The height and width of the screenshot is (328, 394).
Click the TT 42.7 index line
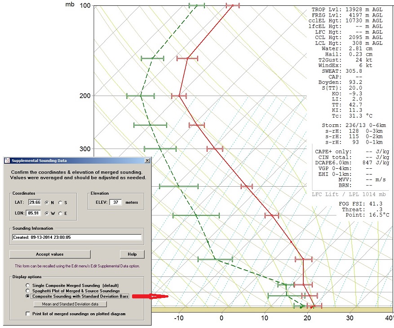(347, 105)
